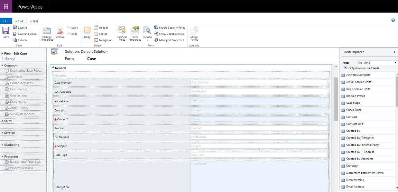
Task: Open Managed Properties
Action: [169, 40]
